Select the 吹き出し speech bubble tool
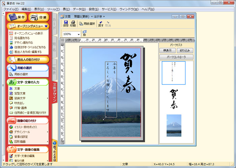236x168 pixels. 21,103
